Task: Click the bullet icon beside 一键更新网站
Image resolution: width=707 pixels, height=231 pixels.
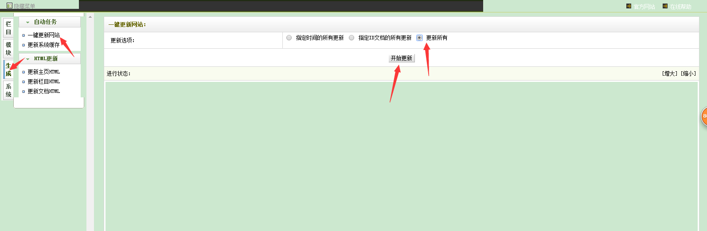Action: pyautogui.click(x=23, y=35)
